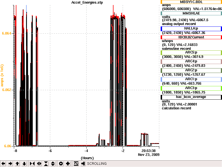Select the ARC2:p curve legend
Viewport: 222px width, 167px height.
[x=191, y=70]
